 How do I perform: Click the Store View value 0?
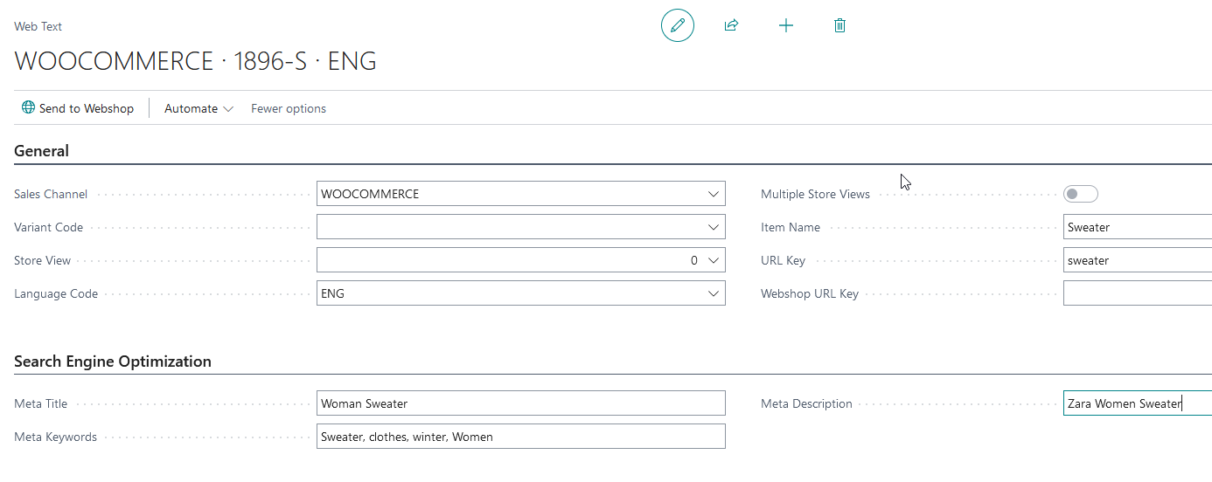click(694, 260)
